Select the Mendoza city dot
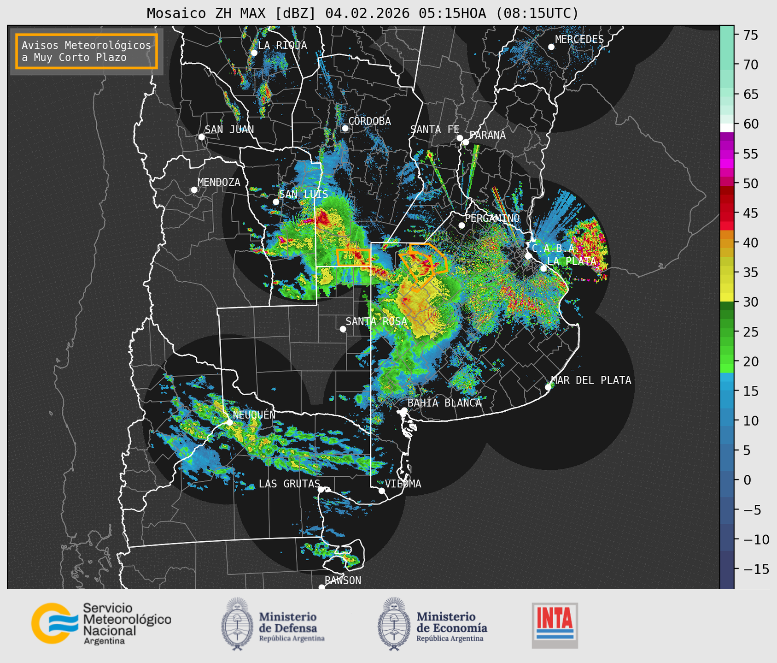This screenshot has height=663, width=777. (x=194, y=190)
